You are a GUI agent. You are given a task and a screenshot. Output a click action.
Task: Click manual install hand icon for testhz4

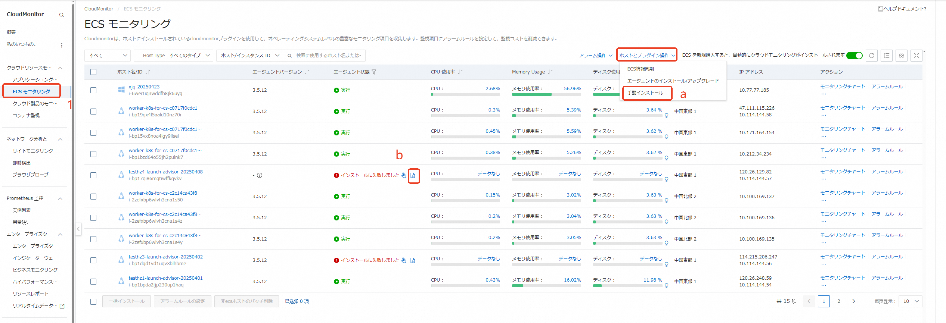coord(404,175)
